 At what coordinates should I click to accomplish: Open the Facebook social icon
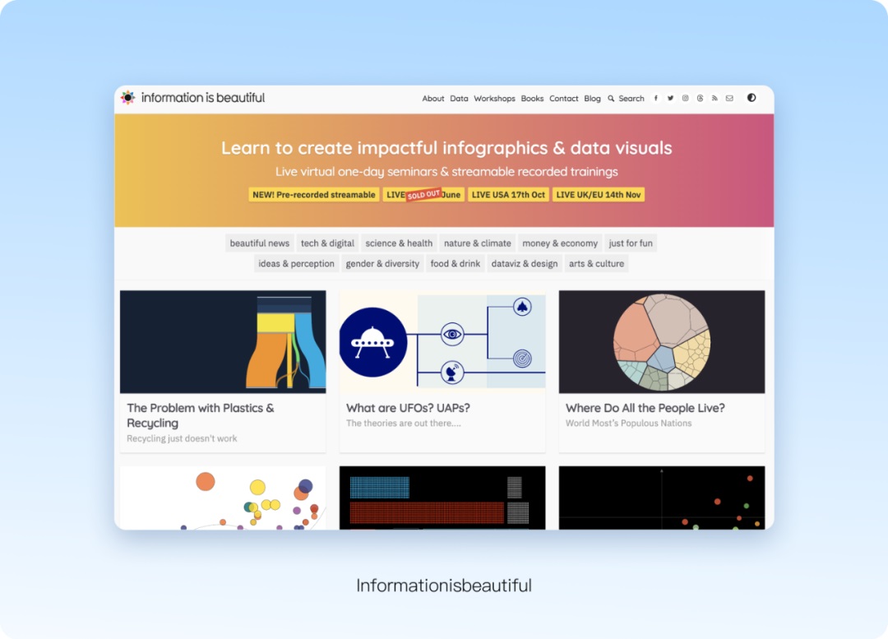[656, 98]
